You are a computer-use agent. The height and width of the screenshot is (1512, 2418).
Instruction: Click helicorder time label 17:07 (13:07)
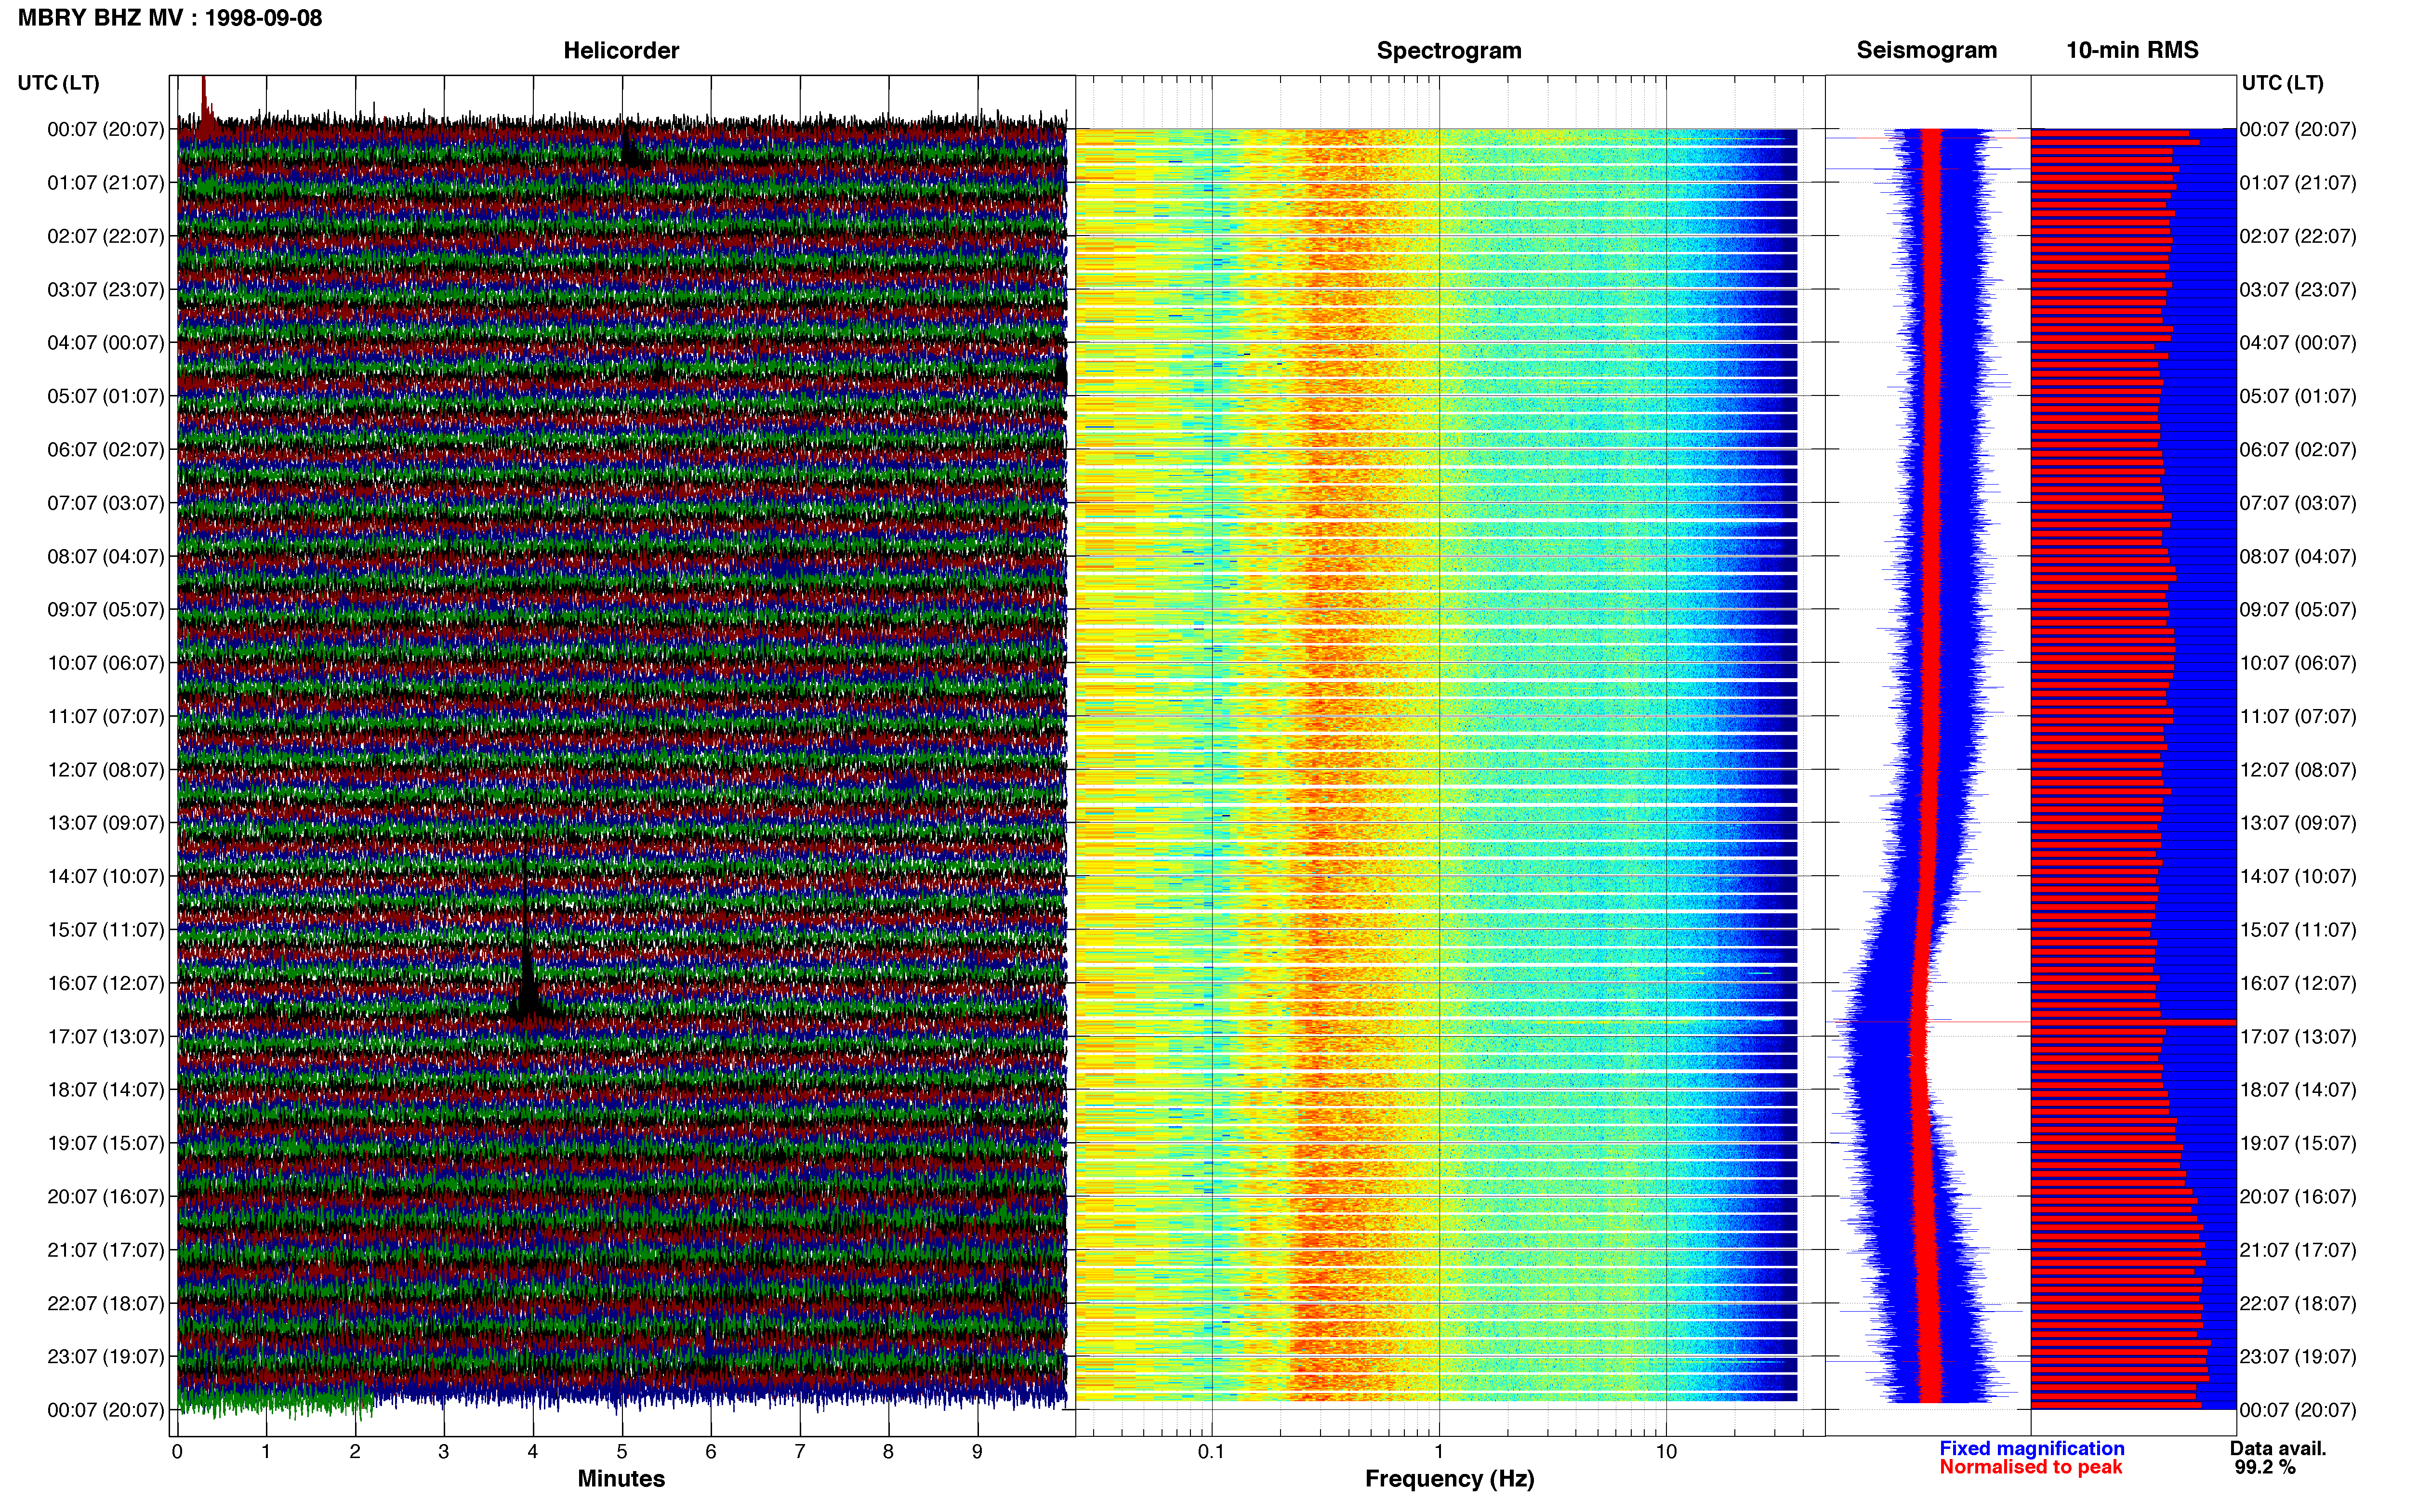(105, 1036)
